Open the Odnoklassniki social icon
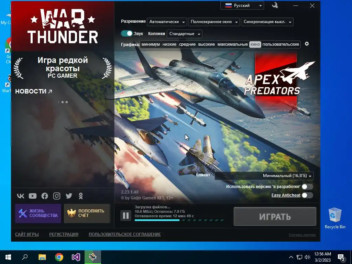 coord(81,196)
